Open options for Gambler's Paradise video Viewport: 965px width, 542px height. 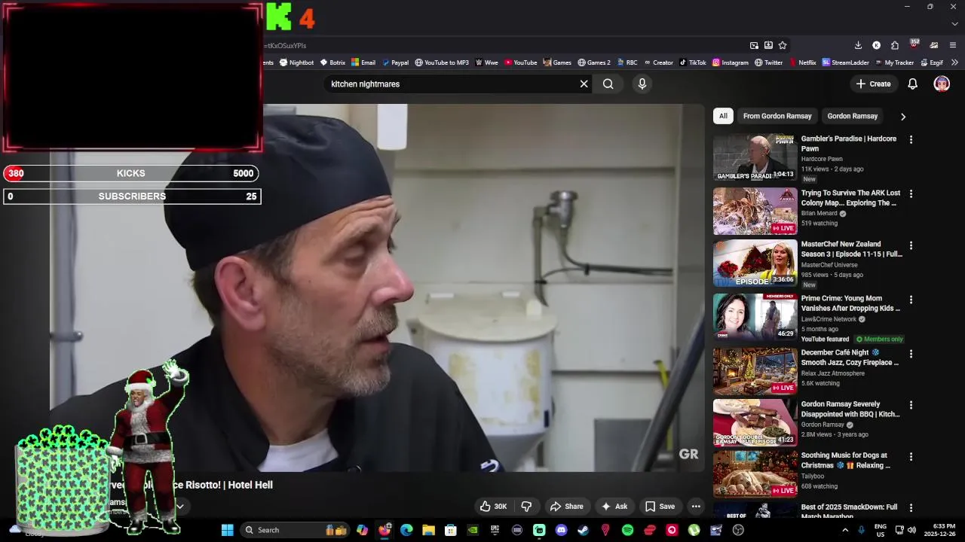click(x=911, y=140)
